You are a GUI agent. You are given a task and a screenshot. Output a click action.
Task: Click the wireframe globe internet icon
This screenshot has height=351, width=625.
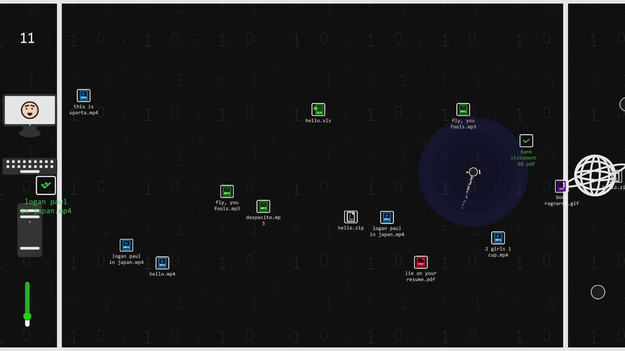point(595,175)
